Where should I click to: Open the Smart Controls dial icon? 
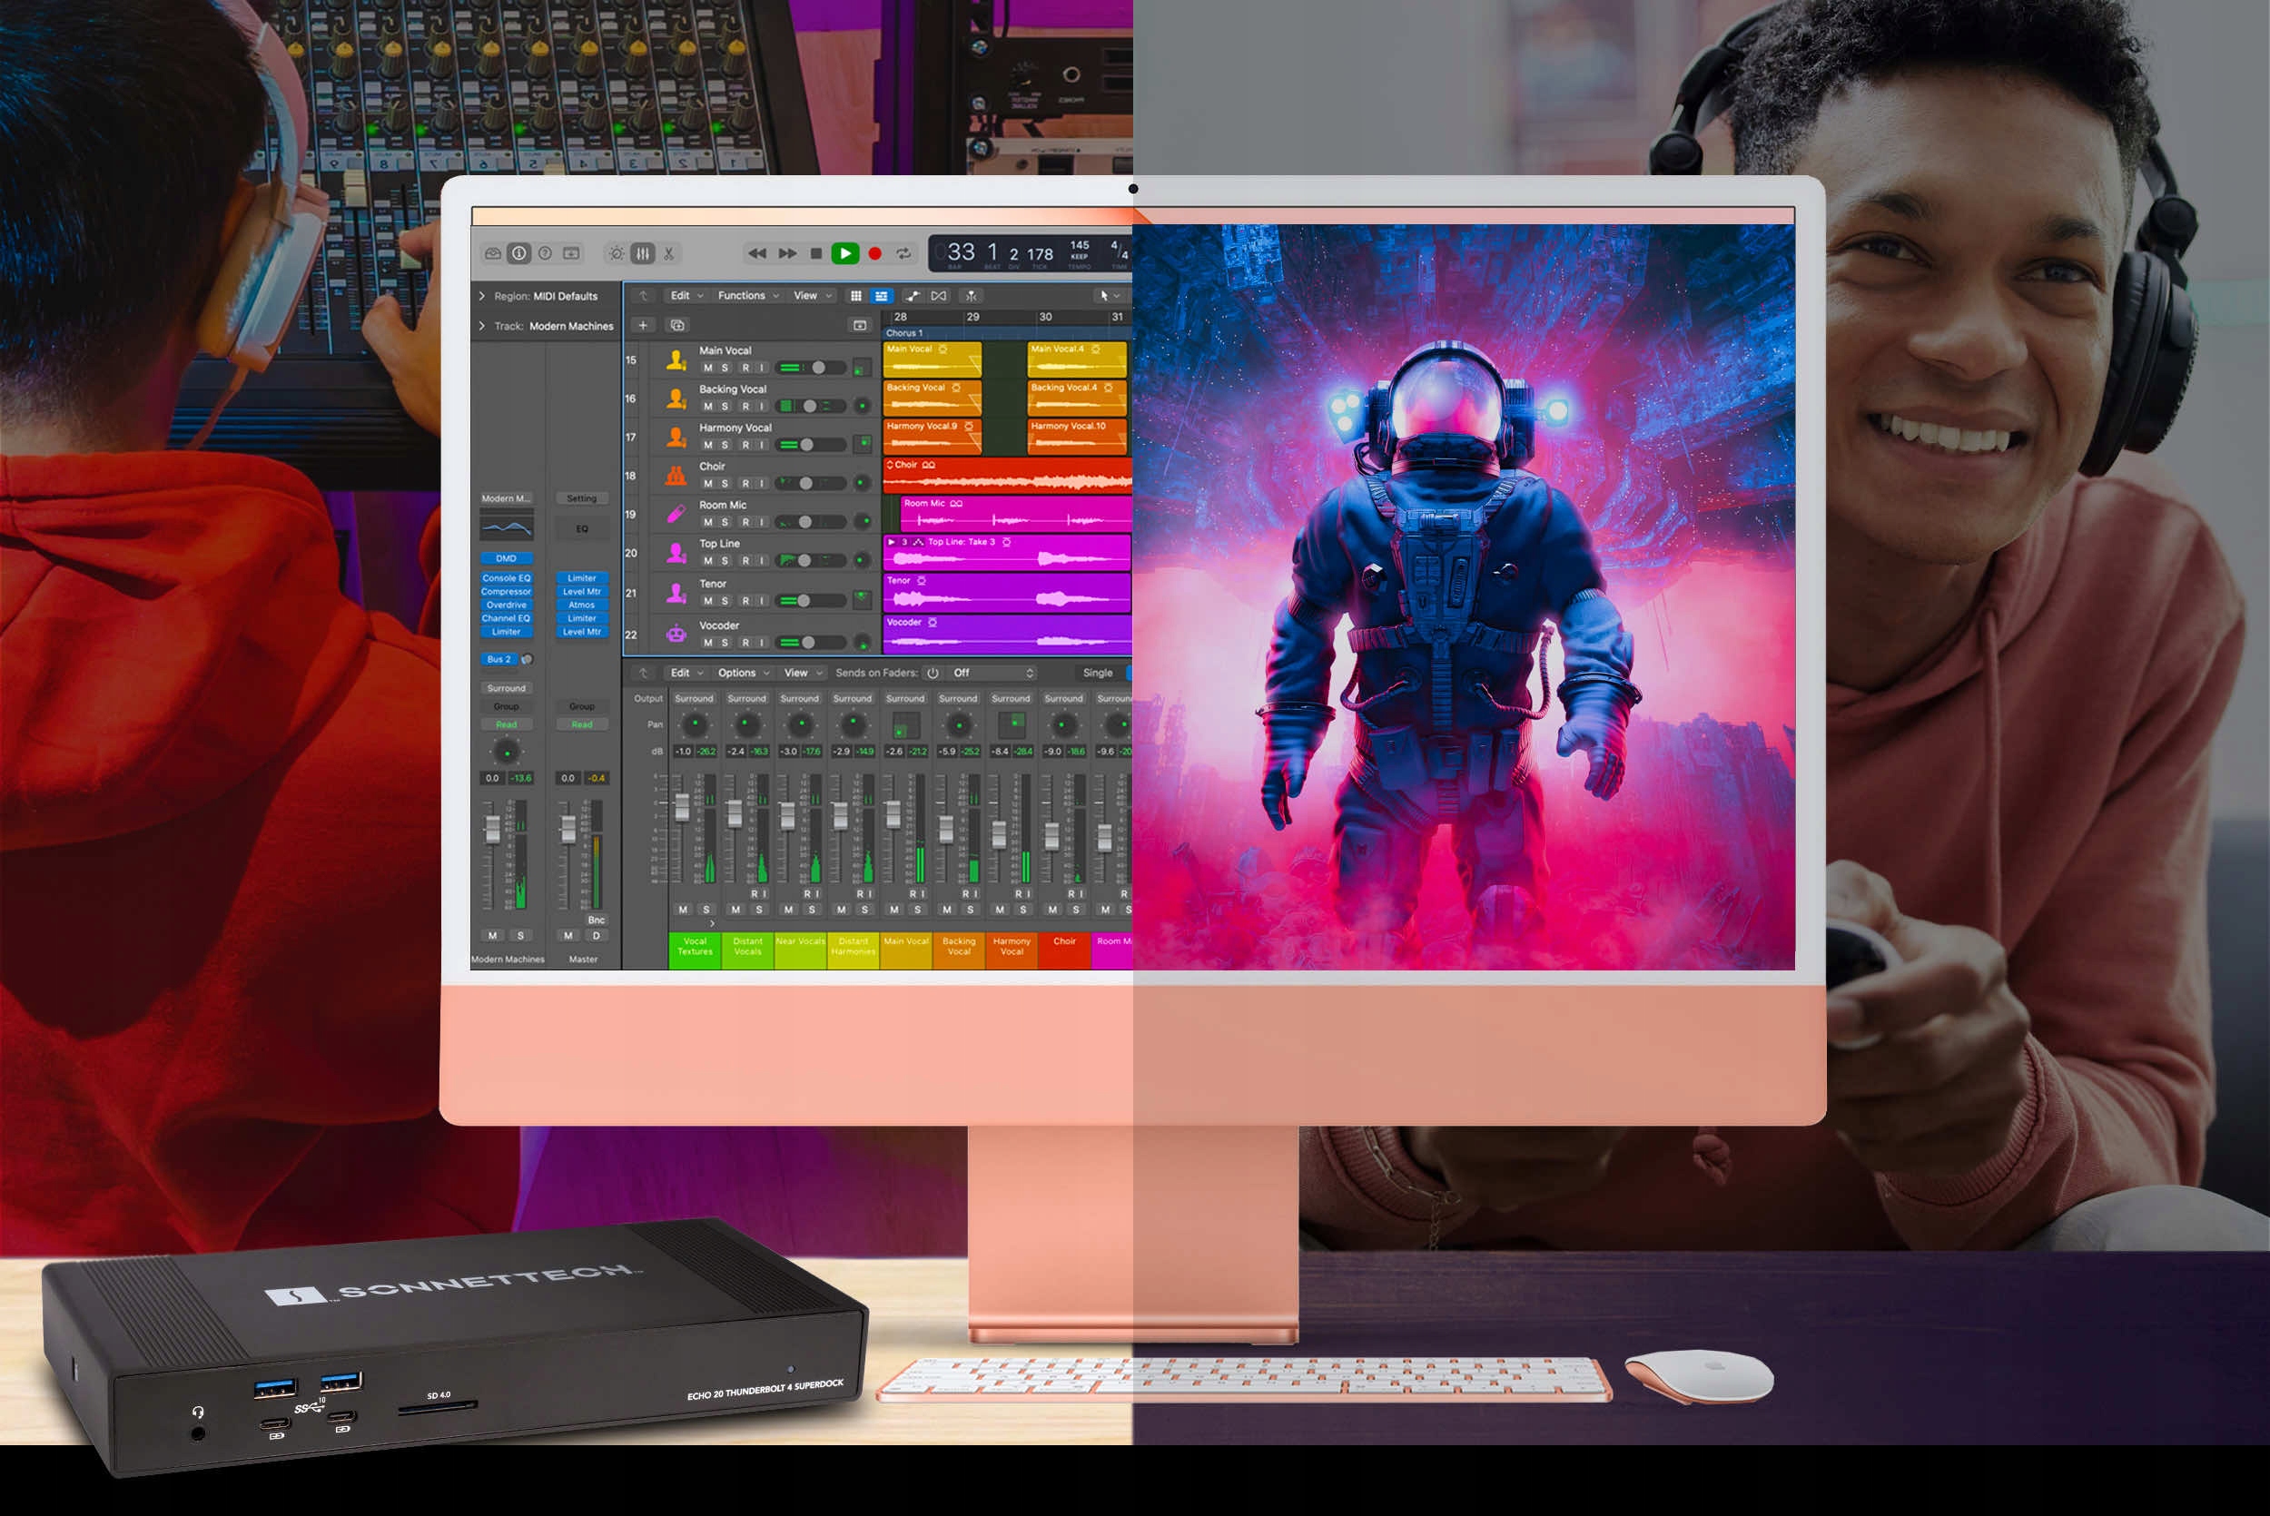coord(616,253)
